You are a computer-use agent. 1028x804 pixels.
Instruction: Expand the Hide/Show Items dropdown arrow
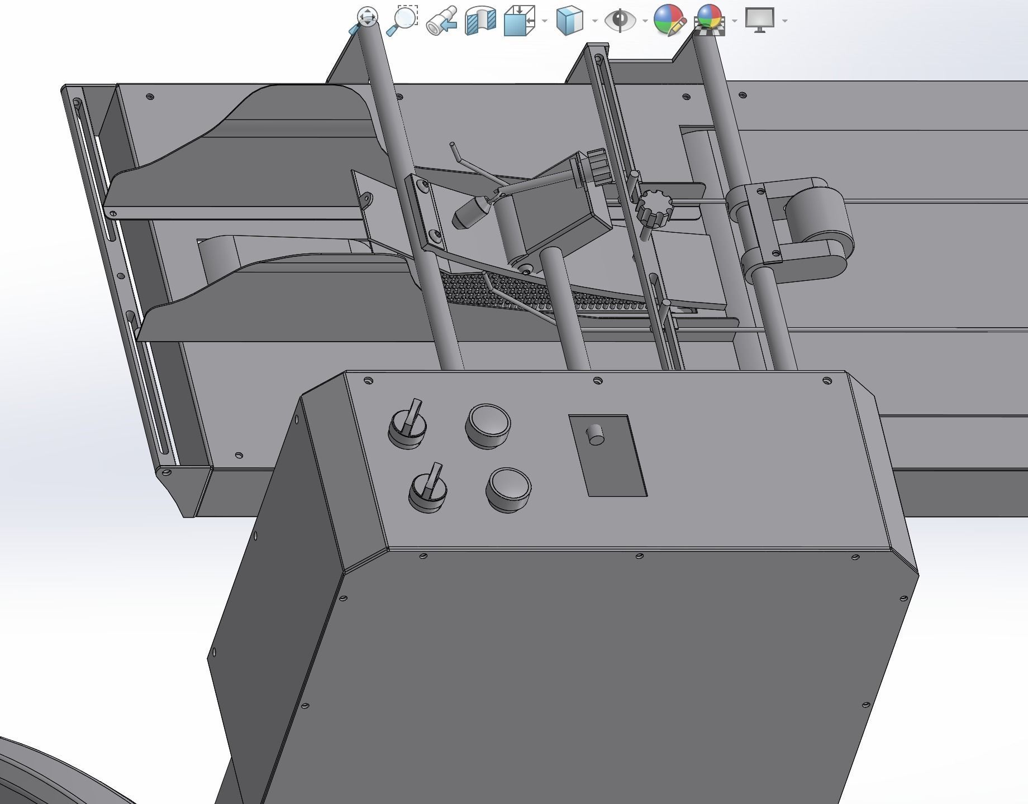645,21
